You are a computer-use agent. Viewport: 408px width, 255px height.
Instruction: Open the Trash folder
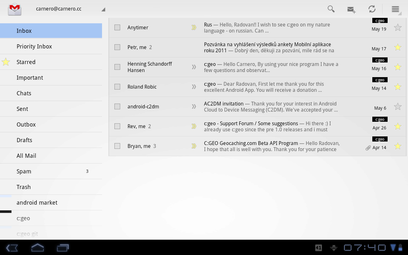click(x=51, y=187)
